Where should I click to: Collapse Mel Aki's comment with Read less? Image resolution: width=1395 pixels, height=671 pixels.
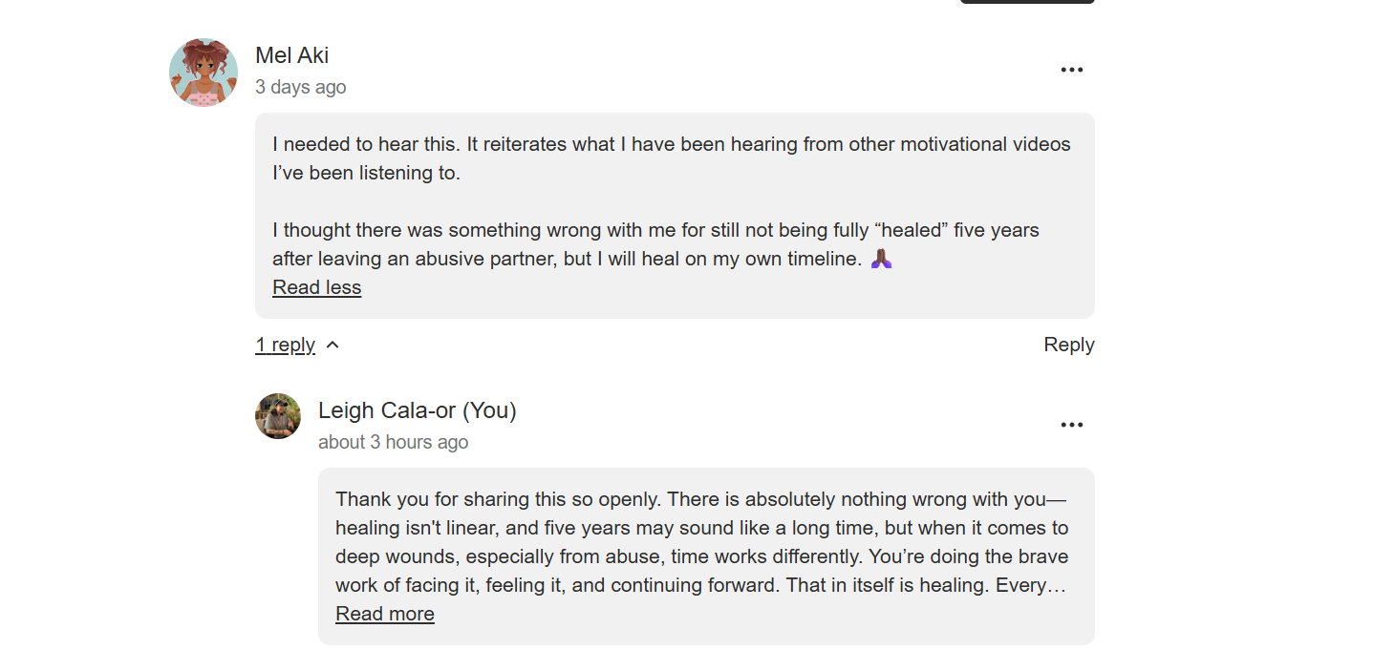pyautogui.click(x=316, y=287)
